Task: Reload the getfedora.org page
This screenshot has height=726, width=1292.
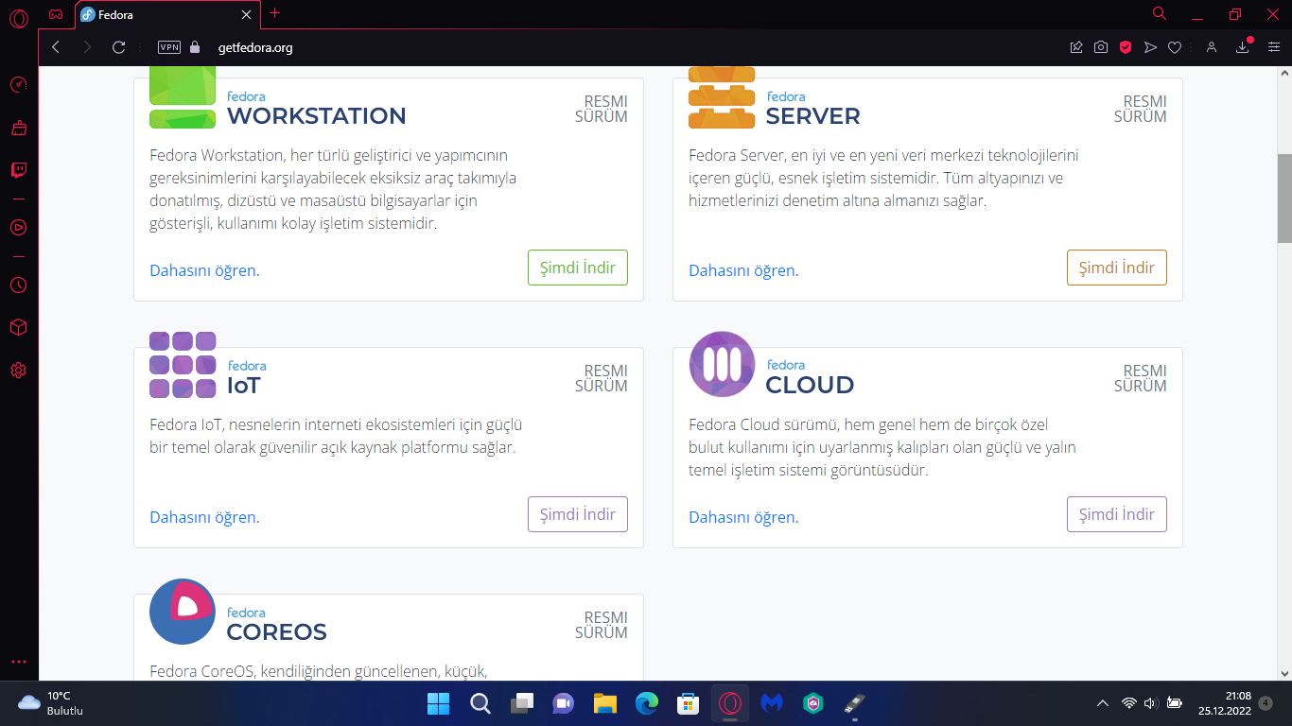Action: click(118, 47)
